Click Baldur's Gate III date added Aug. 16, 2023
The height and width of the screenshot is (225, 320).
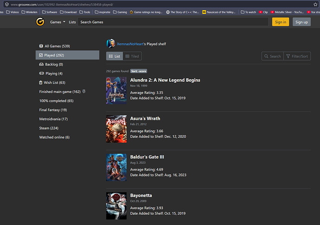158,175
